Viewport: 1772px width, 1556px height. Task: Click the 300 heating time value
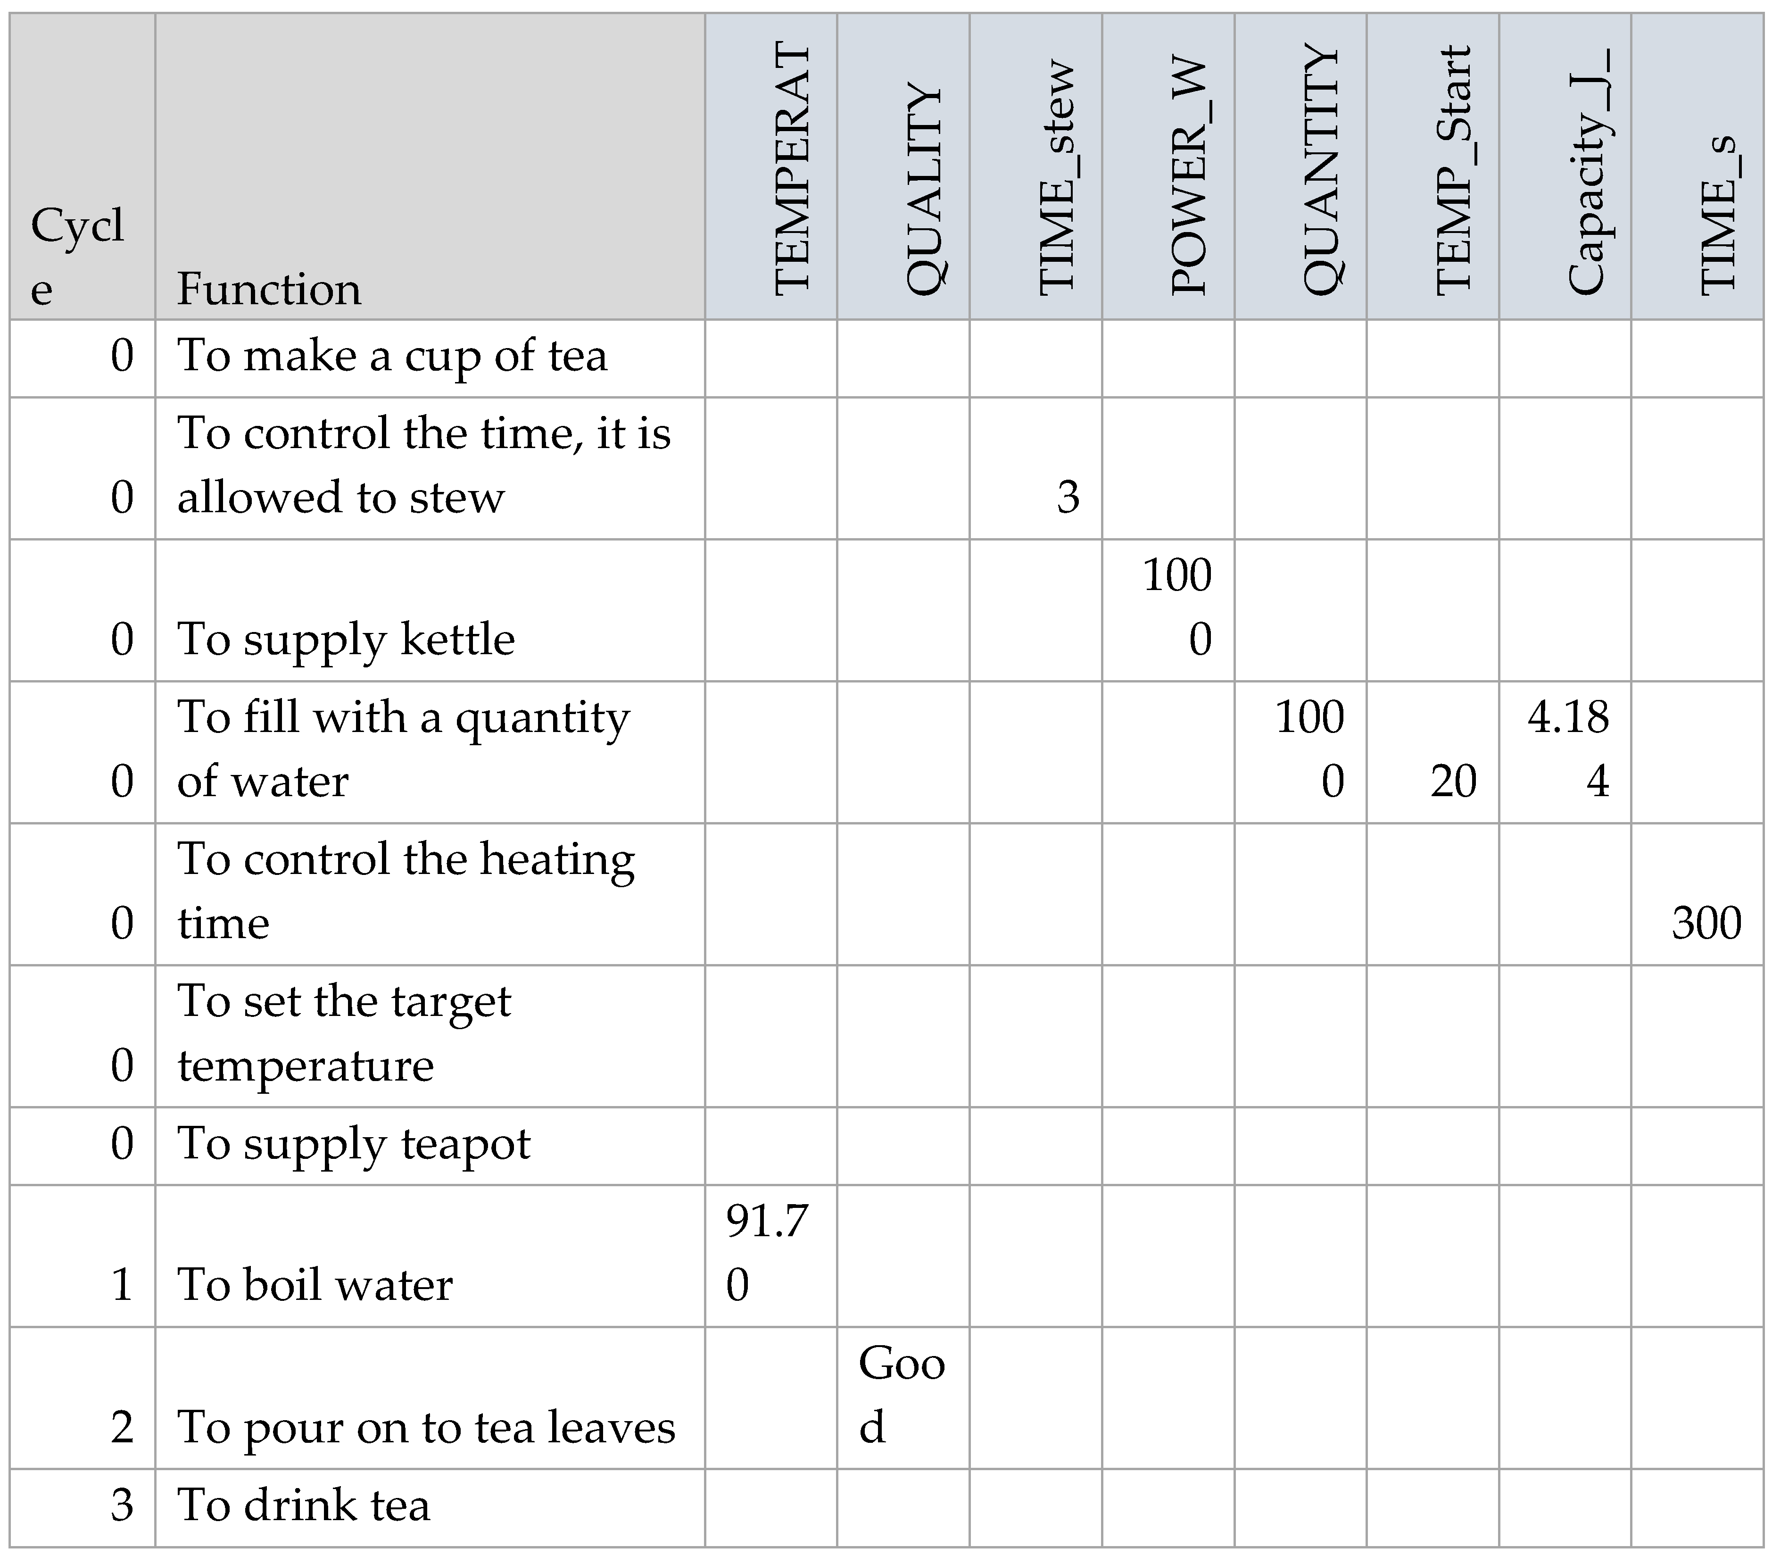[1705, 923]
